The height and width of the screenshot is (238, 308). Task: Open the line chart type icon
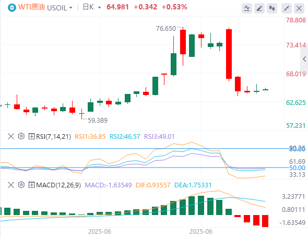coord(247,8)
